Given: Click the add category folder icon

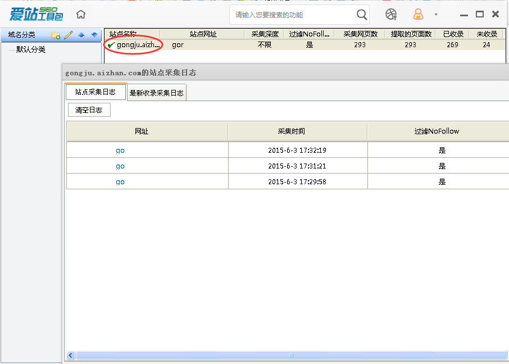Looking at the screenshot, I should (56, 35).
